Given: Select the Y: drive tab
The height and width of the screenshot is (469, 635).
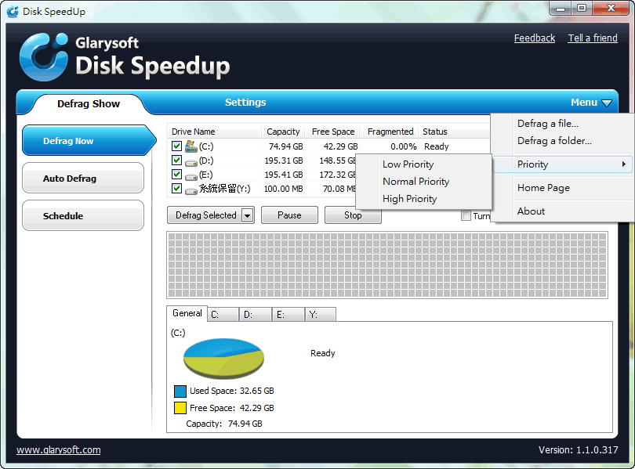Looking at the screenshot, I should (x=321, y=314).
